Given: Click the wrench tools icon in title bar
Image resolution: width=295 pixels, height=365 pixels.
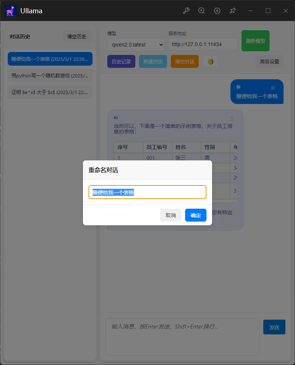Looking at the screenshot, I should point(186,11).
